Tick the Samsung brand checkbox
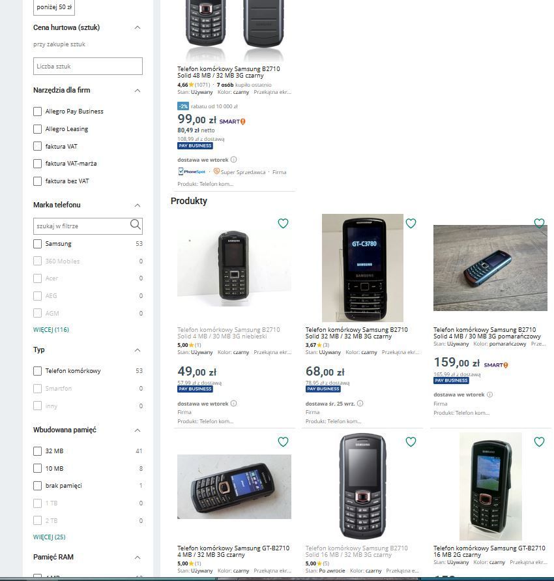The height and width of the screenshot is (581, 554). click(x=37, y=244)
